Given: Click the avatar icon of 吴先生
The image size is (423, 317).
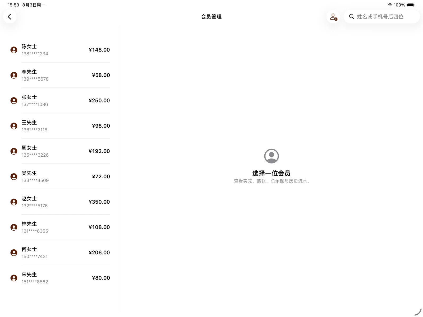Looking at the screenshot, I should click(x=14, y=177).
